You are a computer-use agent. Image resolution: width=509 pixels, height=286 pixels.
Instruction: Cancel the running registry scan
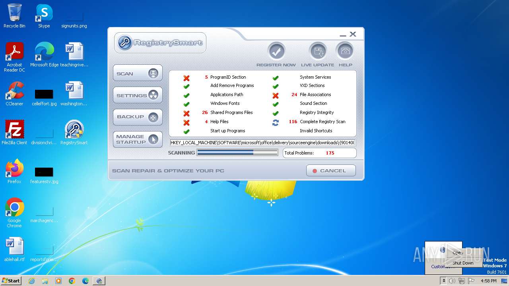(x=331, y=171)
